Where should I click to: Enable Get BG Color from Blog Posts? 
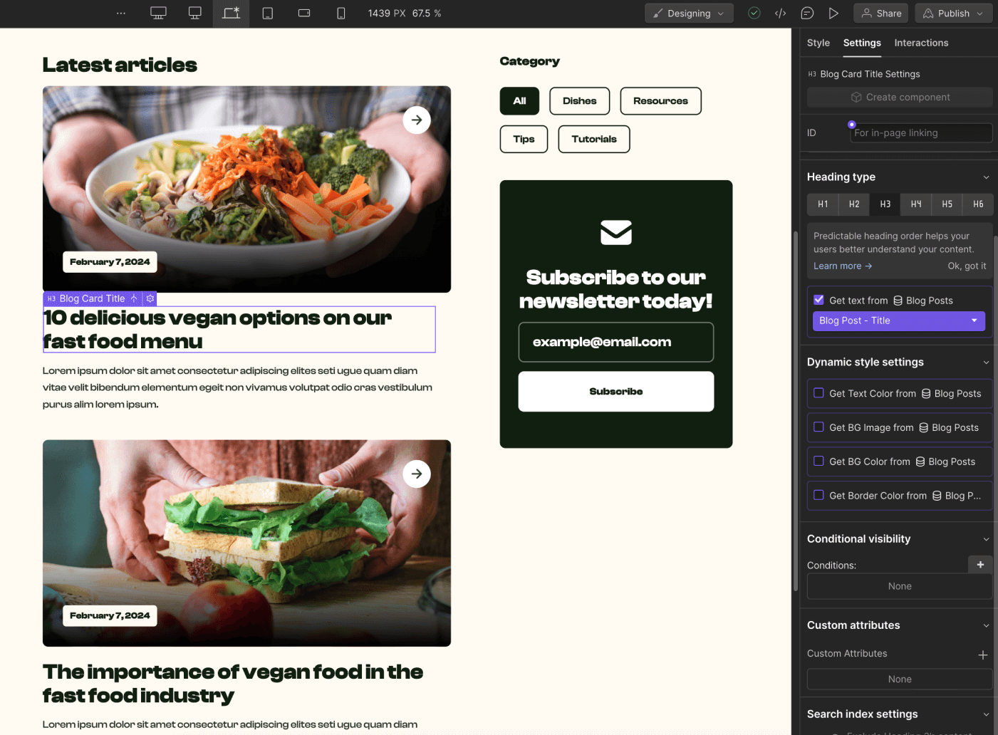click(819, 462)
